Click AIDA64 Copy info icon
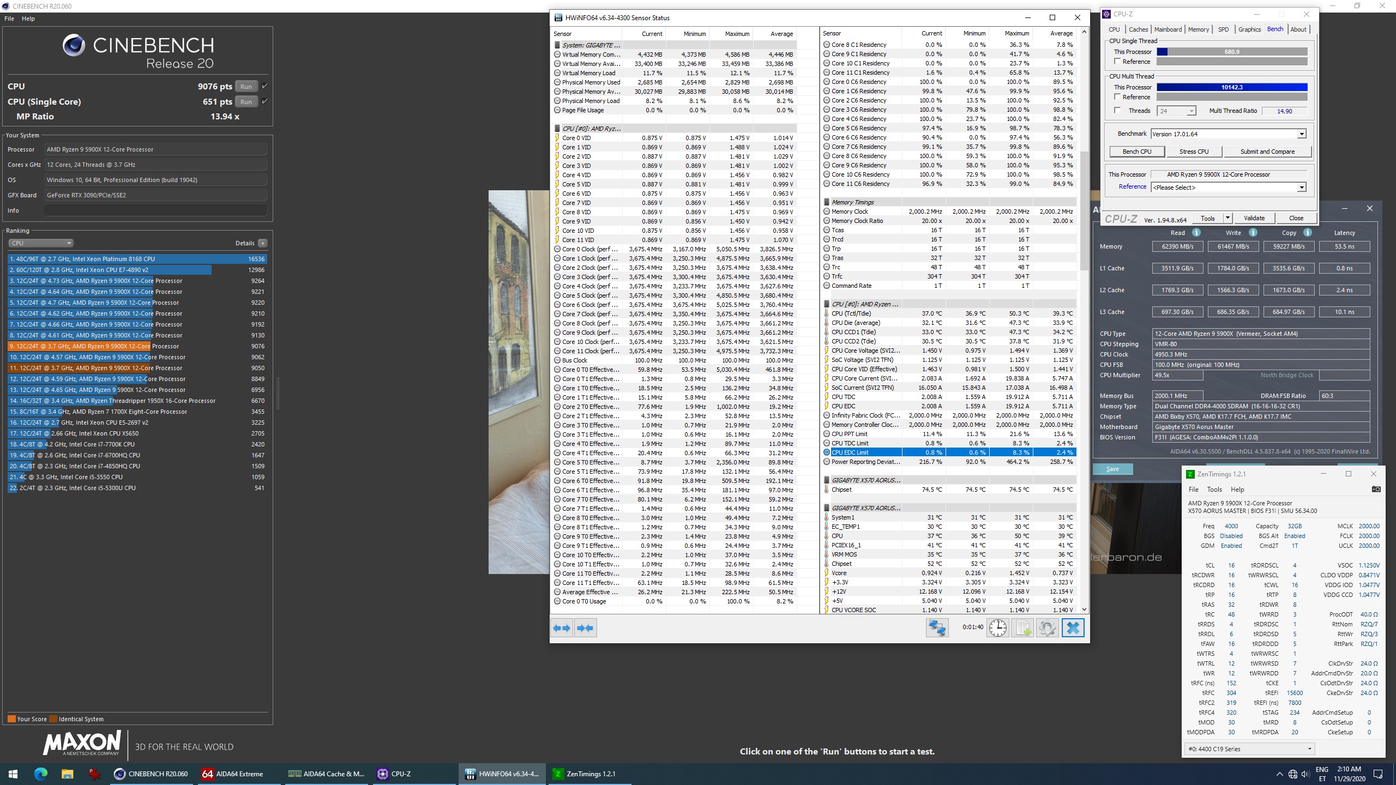The width and height of the screenshot is (1396, 785). pyautogui.click(x=1307, y=232)
